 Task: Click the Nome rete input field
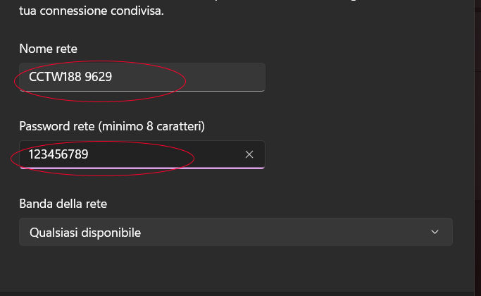point(141,77)
